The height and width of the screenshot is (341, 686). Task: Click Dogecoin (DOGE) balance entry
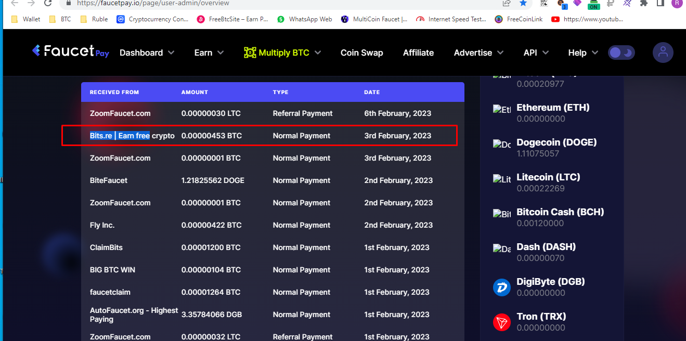pyautogui.click(x=556, y=148)
